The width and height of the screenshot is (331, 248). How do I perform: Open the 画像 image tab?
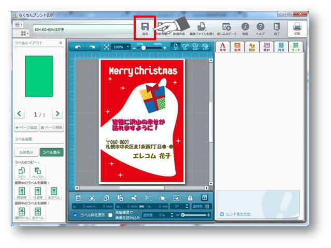237,47
